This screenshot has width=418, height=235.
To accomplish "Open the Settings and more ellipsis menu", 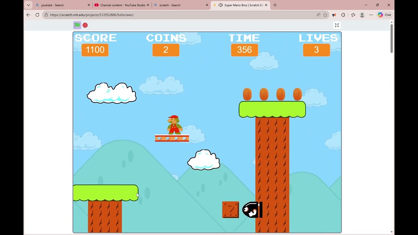I will 371,15.
